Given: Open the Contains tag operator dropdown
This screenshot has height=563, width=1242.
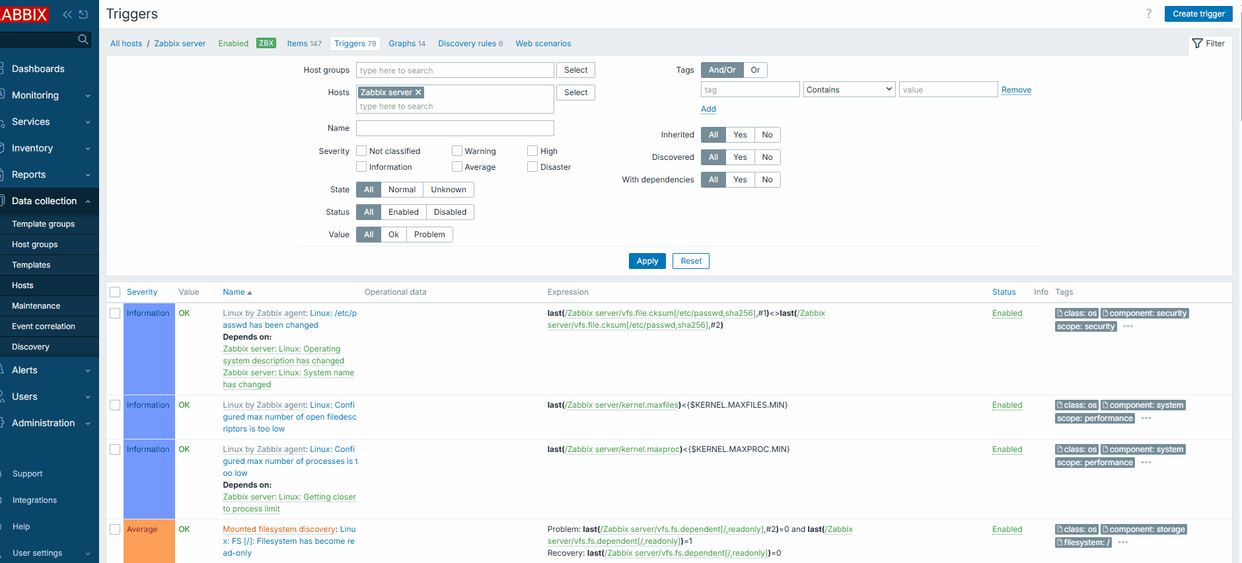Looking at the screenshot, I should [849, 90].
